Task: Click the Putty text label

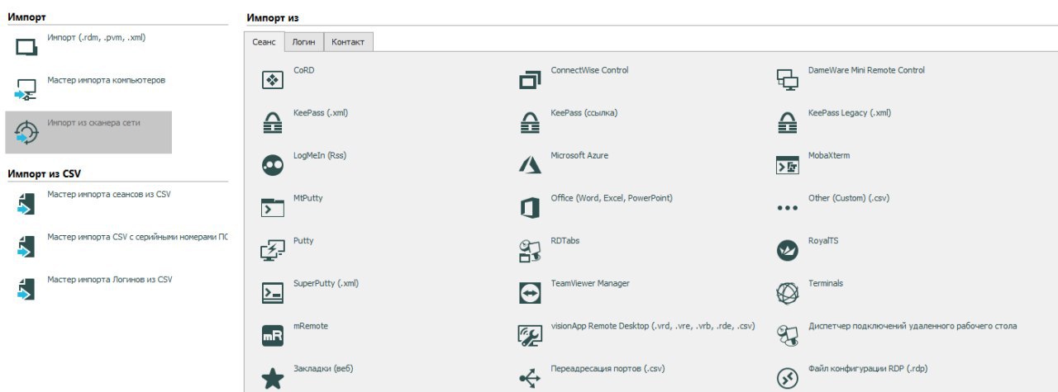Action: pos(303,241)
